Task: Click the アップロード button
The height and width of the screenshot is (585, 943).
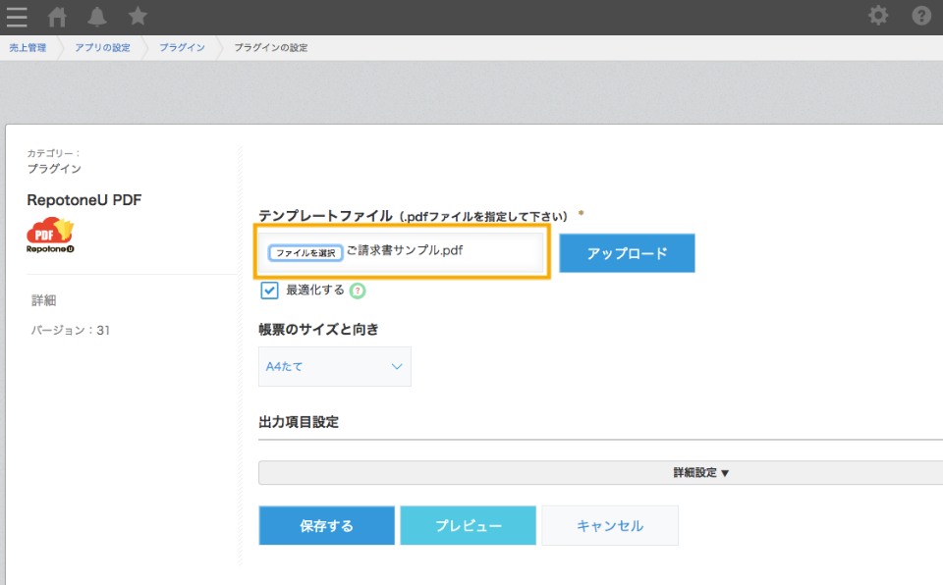Action: coord(628,253)
